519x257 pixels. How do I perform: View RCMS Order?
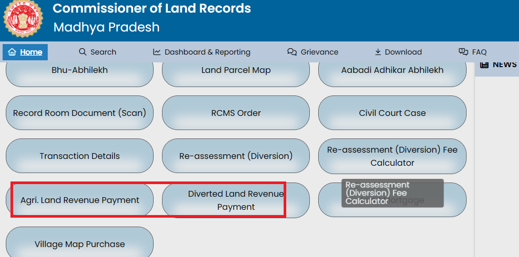[x=236, y=113]
